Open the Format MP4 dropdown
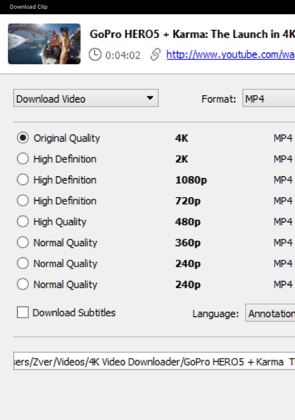This screenshot has height=420, width=295. coord(269,98)
